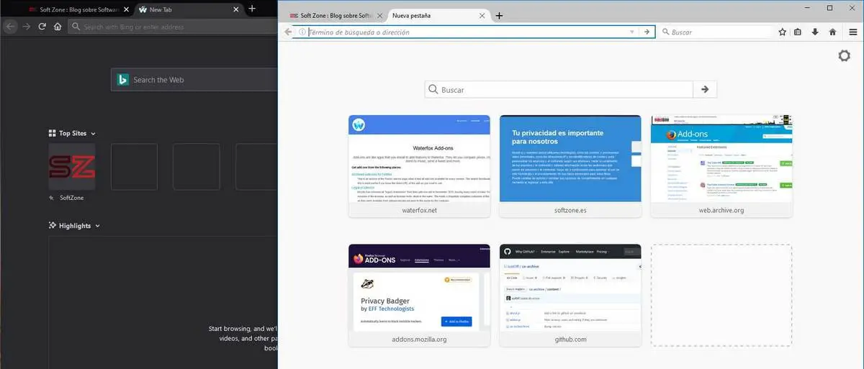Close the New Tab tab in dark window
The width and height of the screenshot is (864, 369).
click(x=237, y=9)
